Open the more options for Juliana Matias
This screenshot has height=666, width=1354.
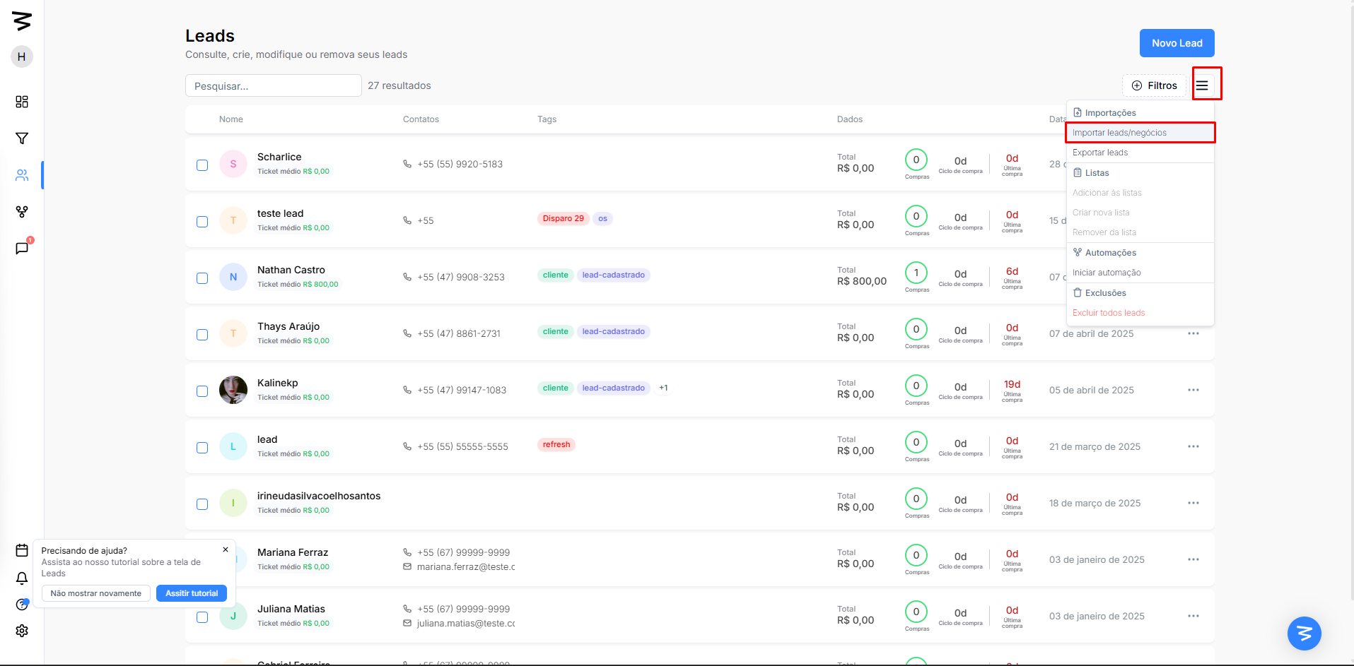1193,616
